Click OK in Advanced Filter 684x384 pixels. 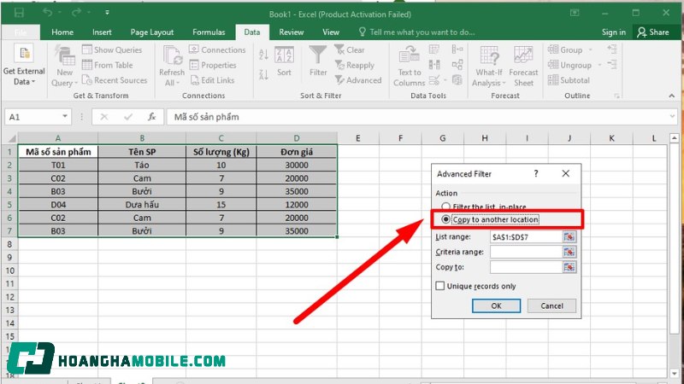496,305
